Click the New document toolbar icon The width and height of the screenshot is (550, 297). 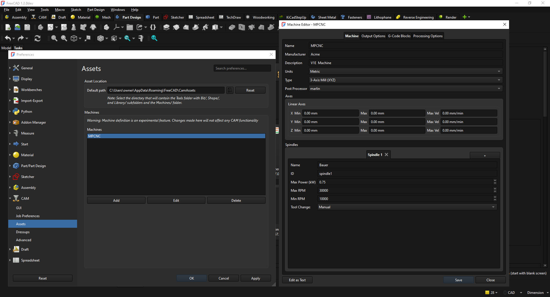point(8,27)
